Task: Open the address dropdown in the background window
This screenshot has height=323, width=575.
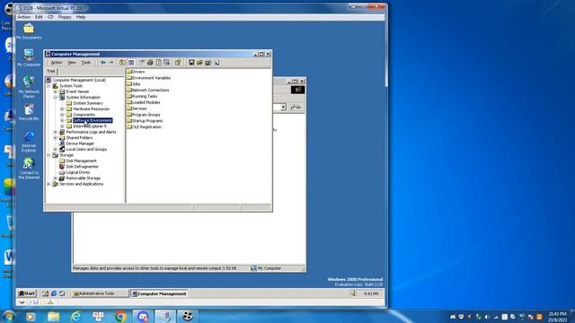Action: click(284, 108)
